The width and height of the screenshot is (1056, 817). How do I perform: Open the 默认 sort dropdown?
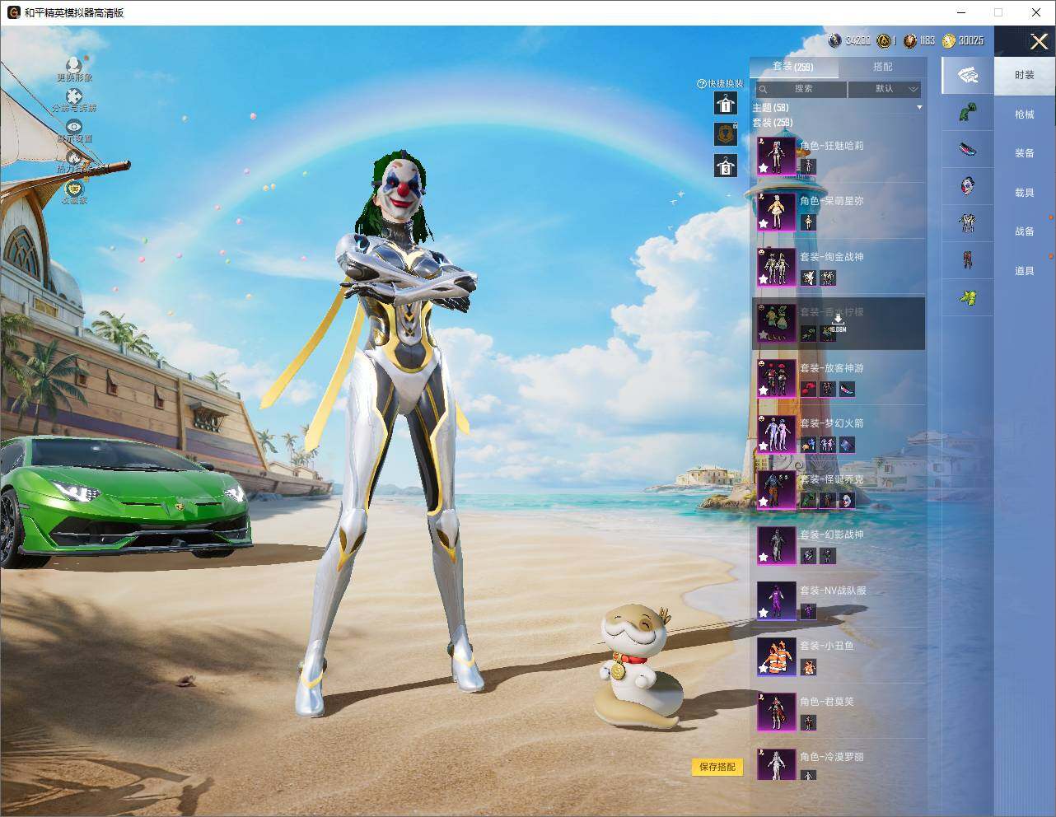[885, 89]
